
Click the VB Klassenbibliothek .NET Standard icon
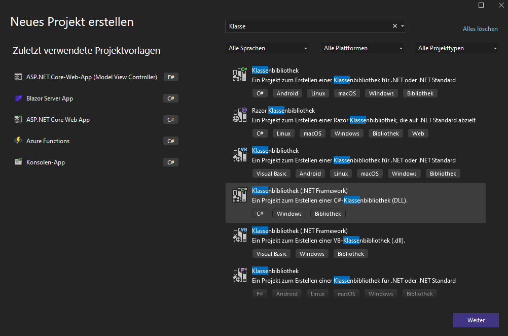coord(239,155)
